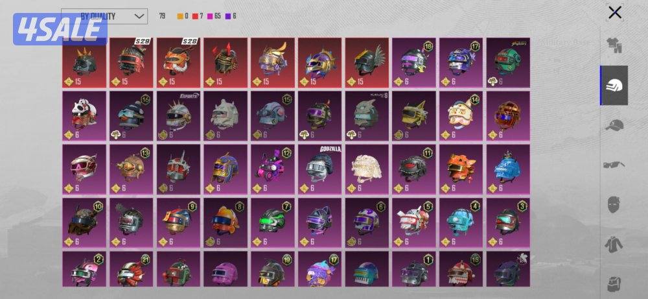Select the helmet category sidebar icon
The image size is (648, 299).
[x=614, y=85]
